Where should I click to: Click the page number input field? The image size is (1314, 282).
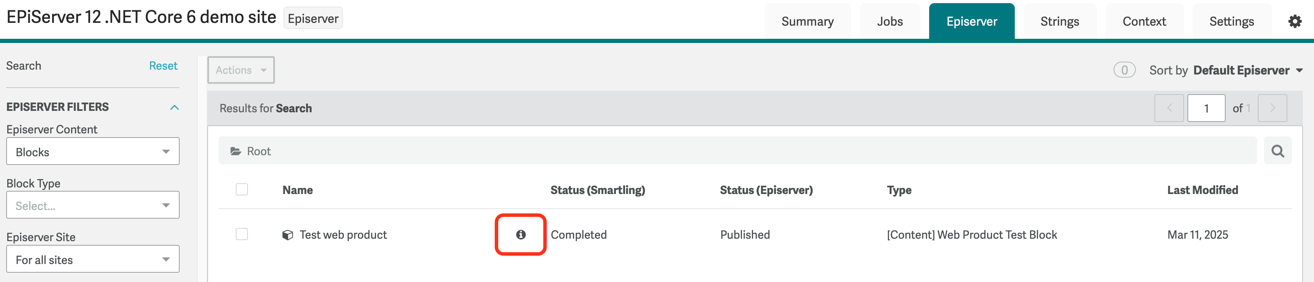click(1206, 108)
